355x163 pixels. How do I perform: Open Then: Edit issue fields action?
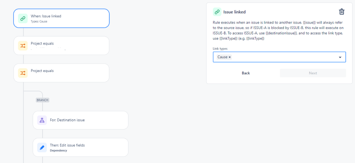click(81, 147)
